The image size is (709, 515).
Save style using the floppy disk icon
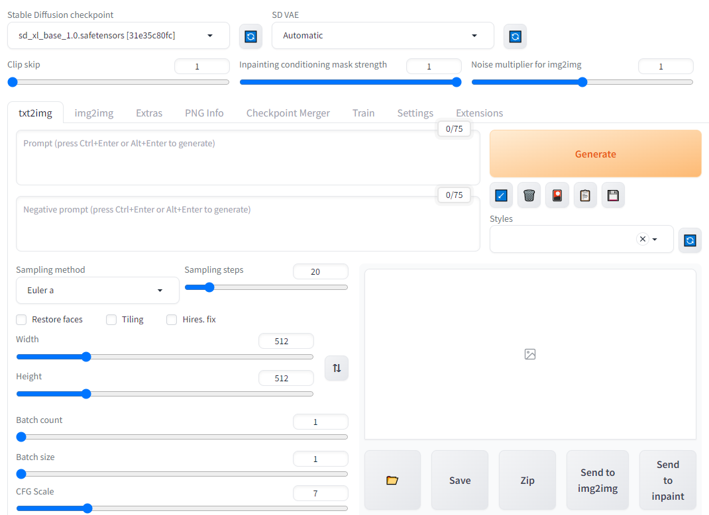[613, 195]
